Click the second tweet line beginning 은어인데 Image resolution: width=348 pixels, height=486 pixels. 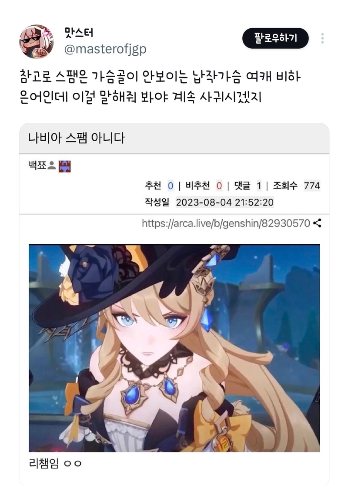[141, 97]
